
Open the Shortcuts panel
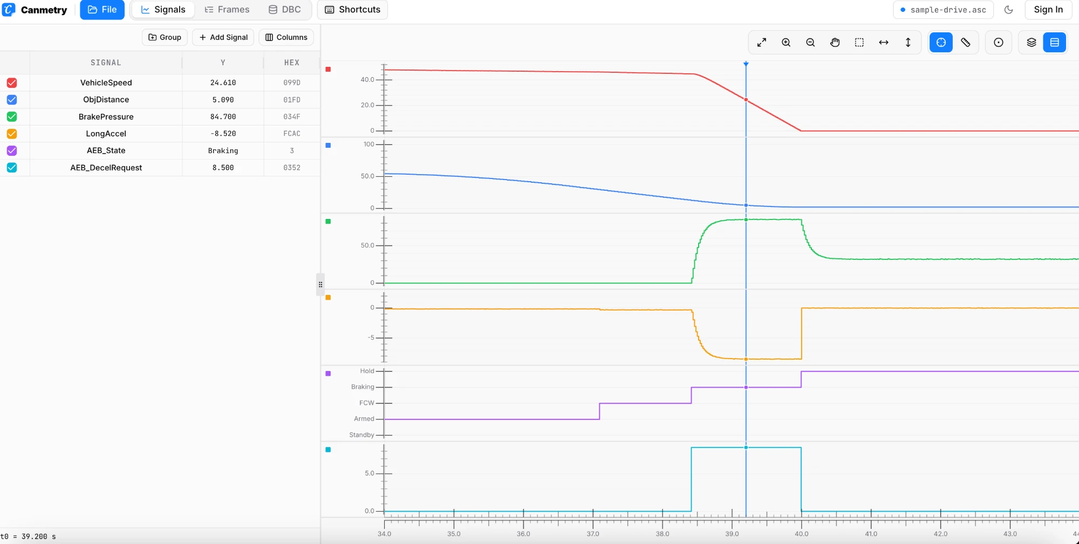(x=352, y=10)
